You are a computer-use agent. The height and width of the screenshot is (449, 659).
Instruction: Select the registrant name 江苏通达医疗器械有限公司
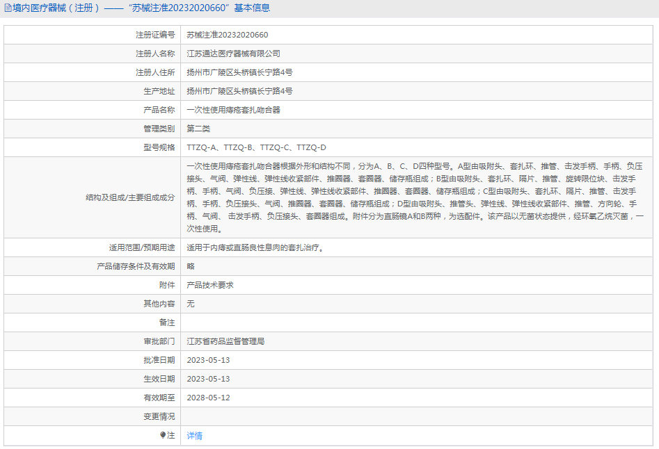click(x=234, y=54)
